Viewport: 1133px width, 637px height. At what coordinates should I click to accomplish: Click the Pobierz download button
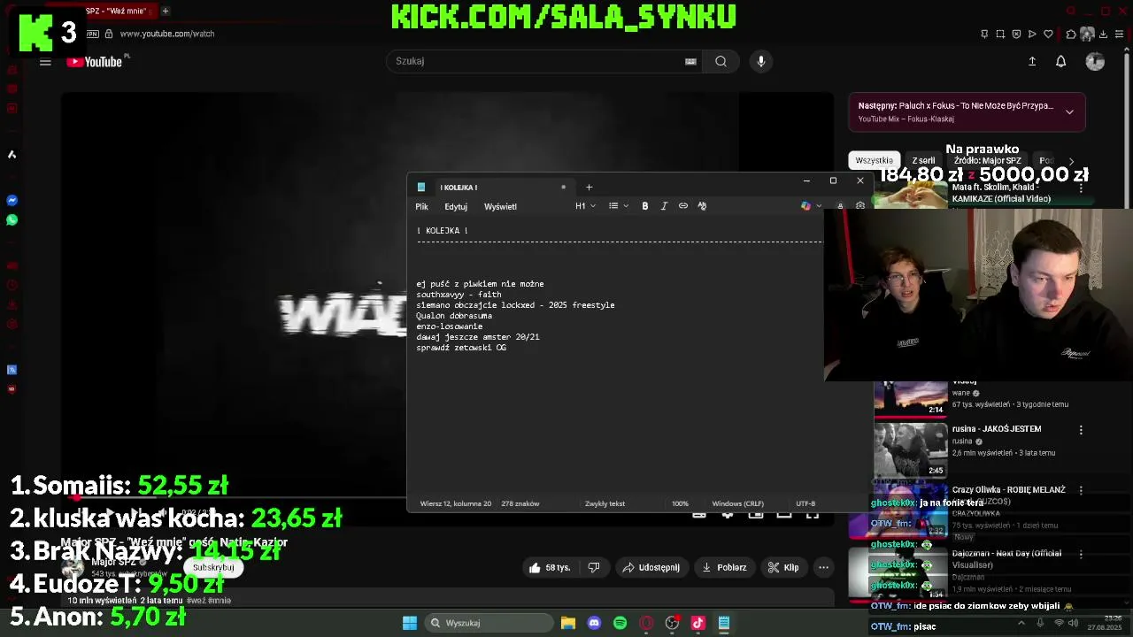pos(724,568)
